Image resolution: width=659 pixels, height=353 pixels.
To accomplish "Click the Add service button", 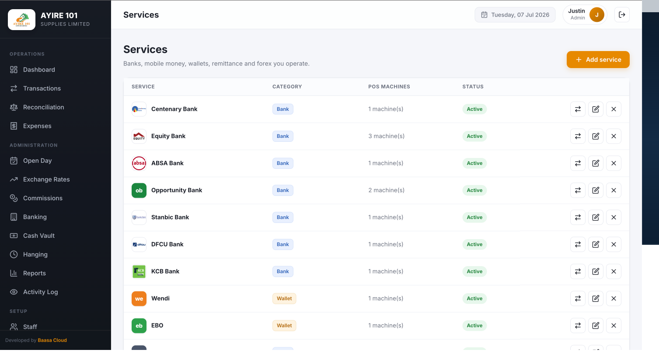I will tap(598, 60).
